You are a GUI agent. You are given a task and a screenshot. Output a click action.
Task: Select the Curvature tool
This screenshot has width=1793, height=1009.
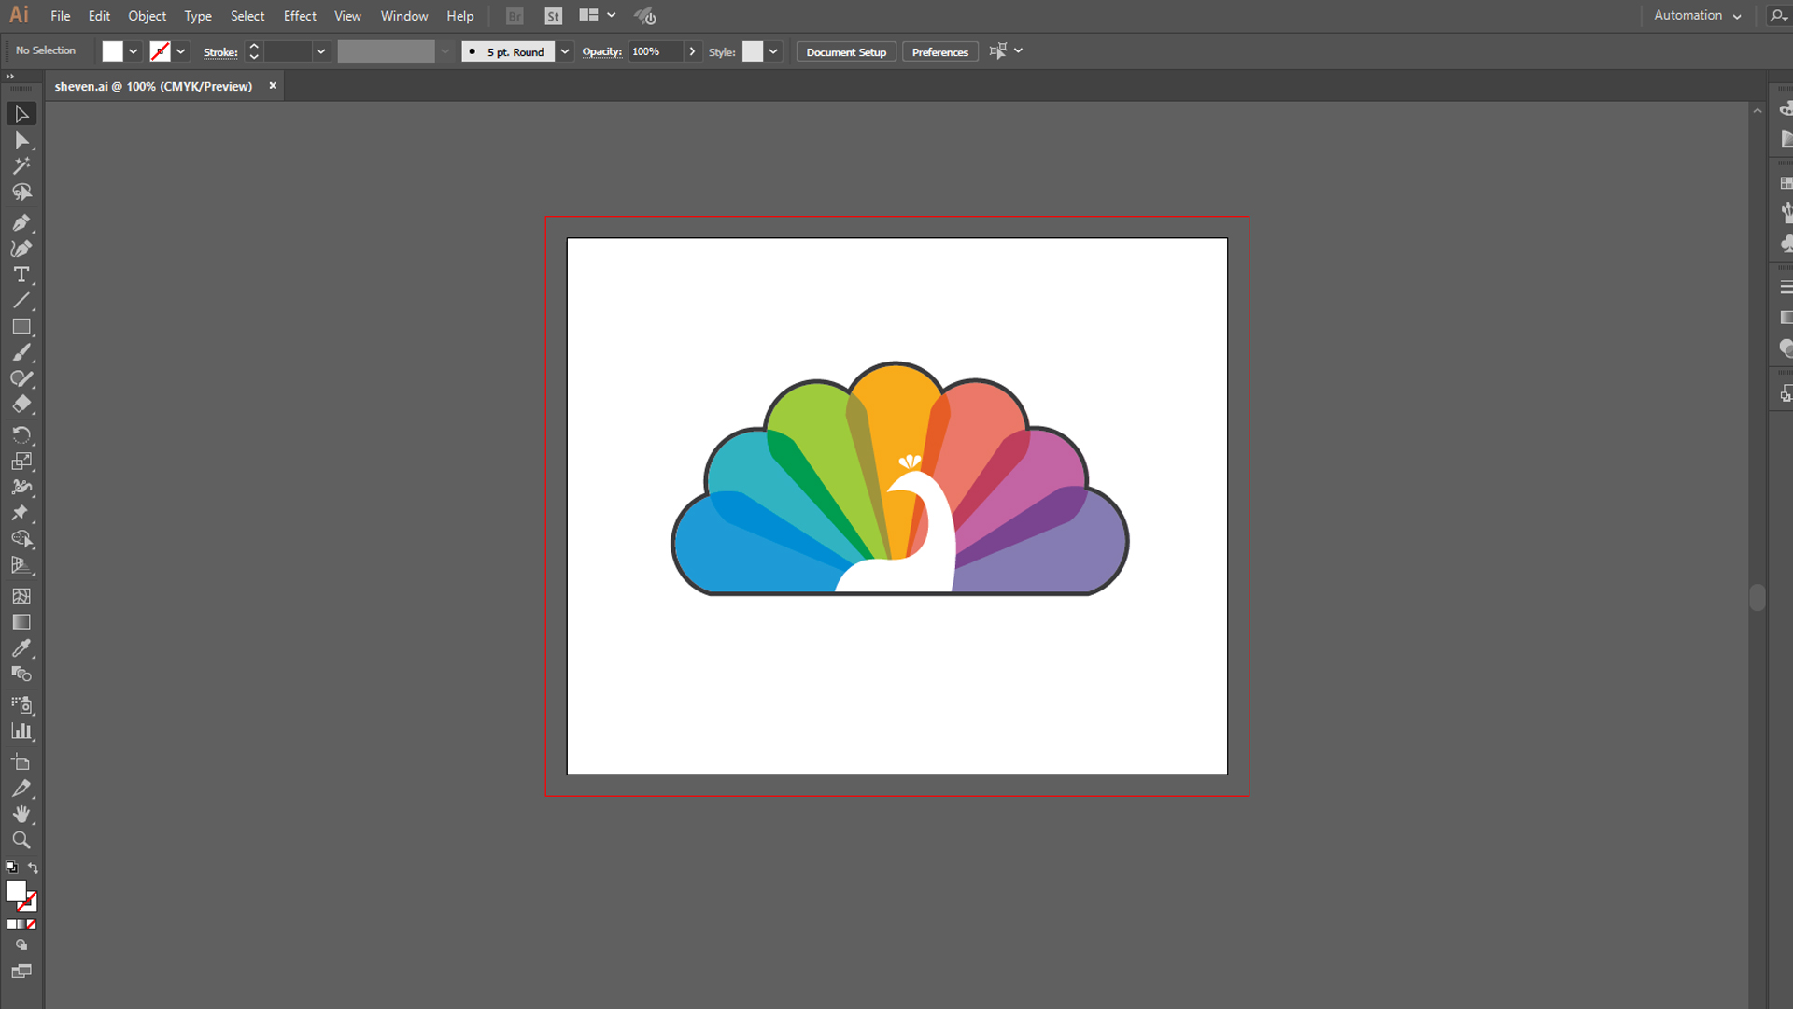(x=21, y=249)
